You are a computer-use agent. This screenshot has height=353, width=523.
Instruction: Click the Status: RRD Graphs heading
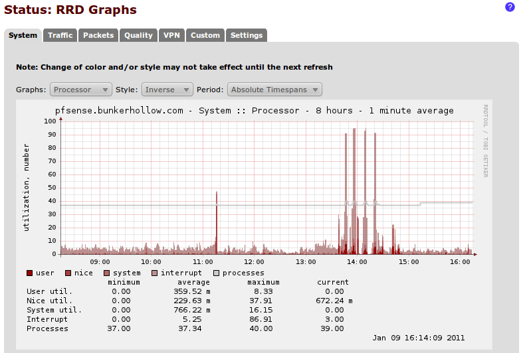(x=70, y=10)
